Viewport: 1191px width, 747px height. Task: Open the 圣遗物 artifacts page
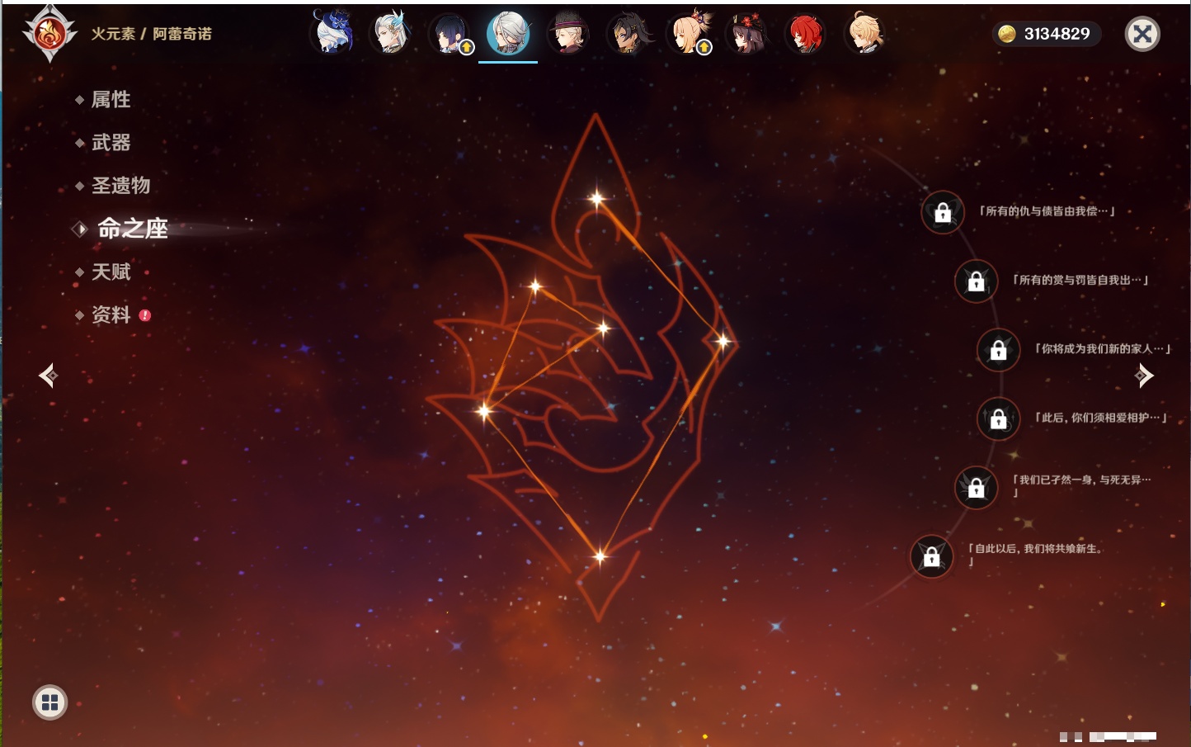tap(120, 186)
